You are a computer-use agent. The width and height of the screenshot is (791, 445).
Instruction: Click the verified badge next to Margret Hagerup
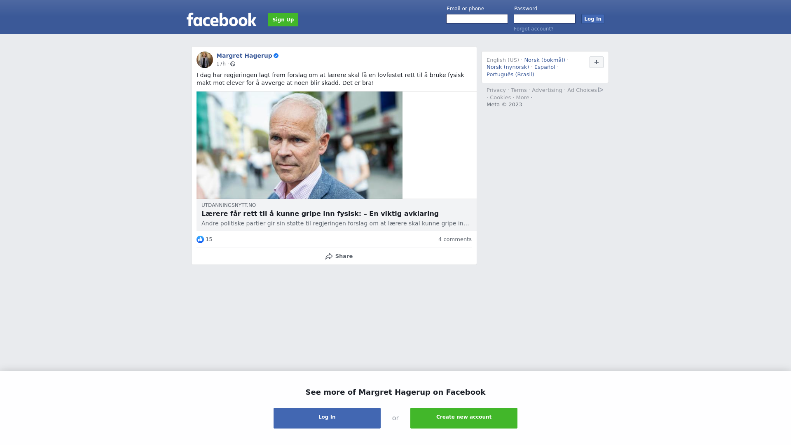[276, 56]
